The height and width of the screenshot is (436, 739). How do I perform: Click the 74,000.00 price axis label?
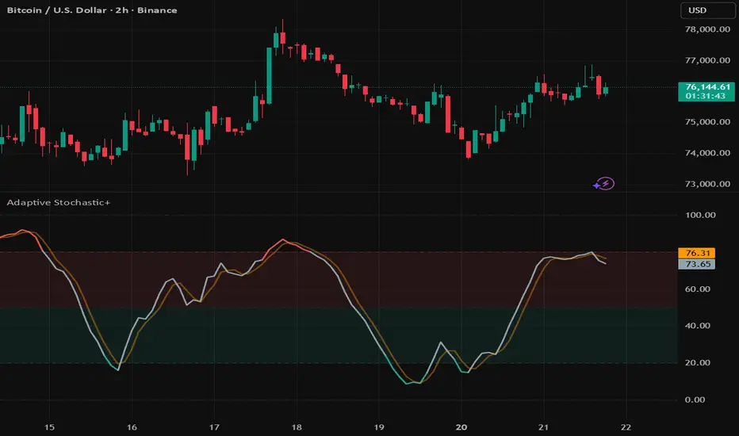point(707,153)
